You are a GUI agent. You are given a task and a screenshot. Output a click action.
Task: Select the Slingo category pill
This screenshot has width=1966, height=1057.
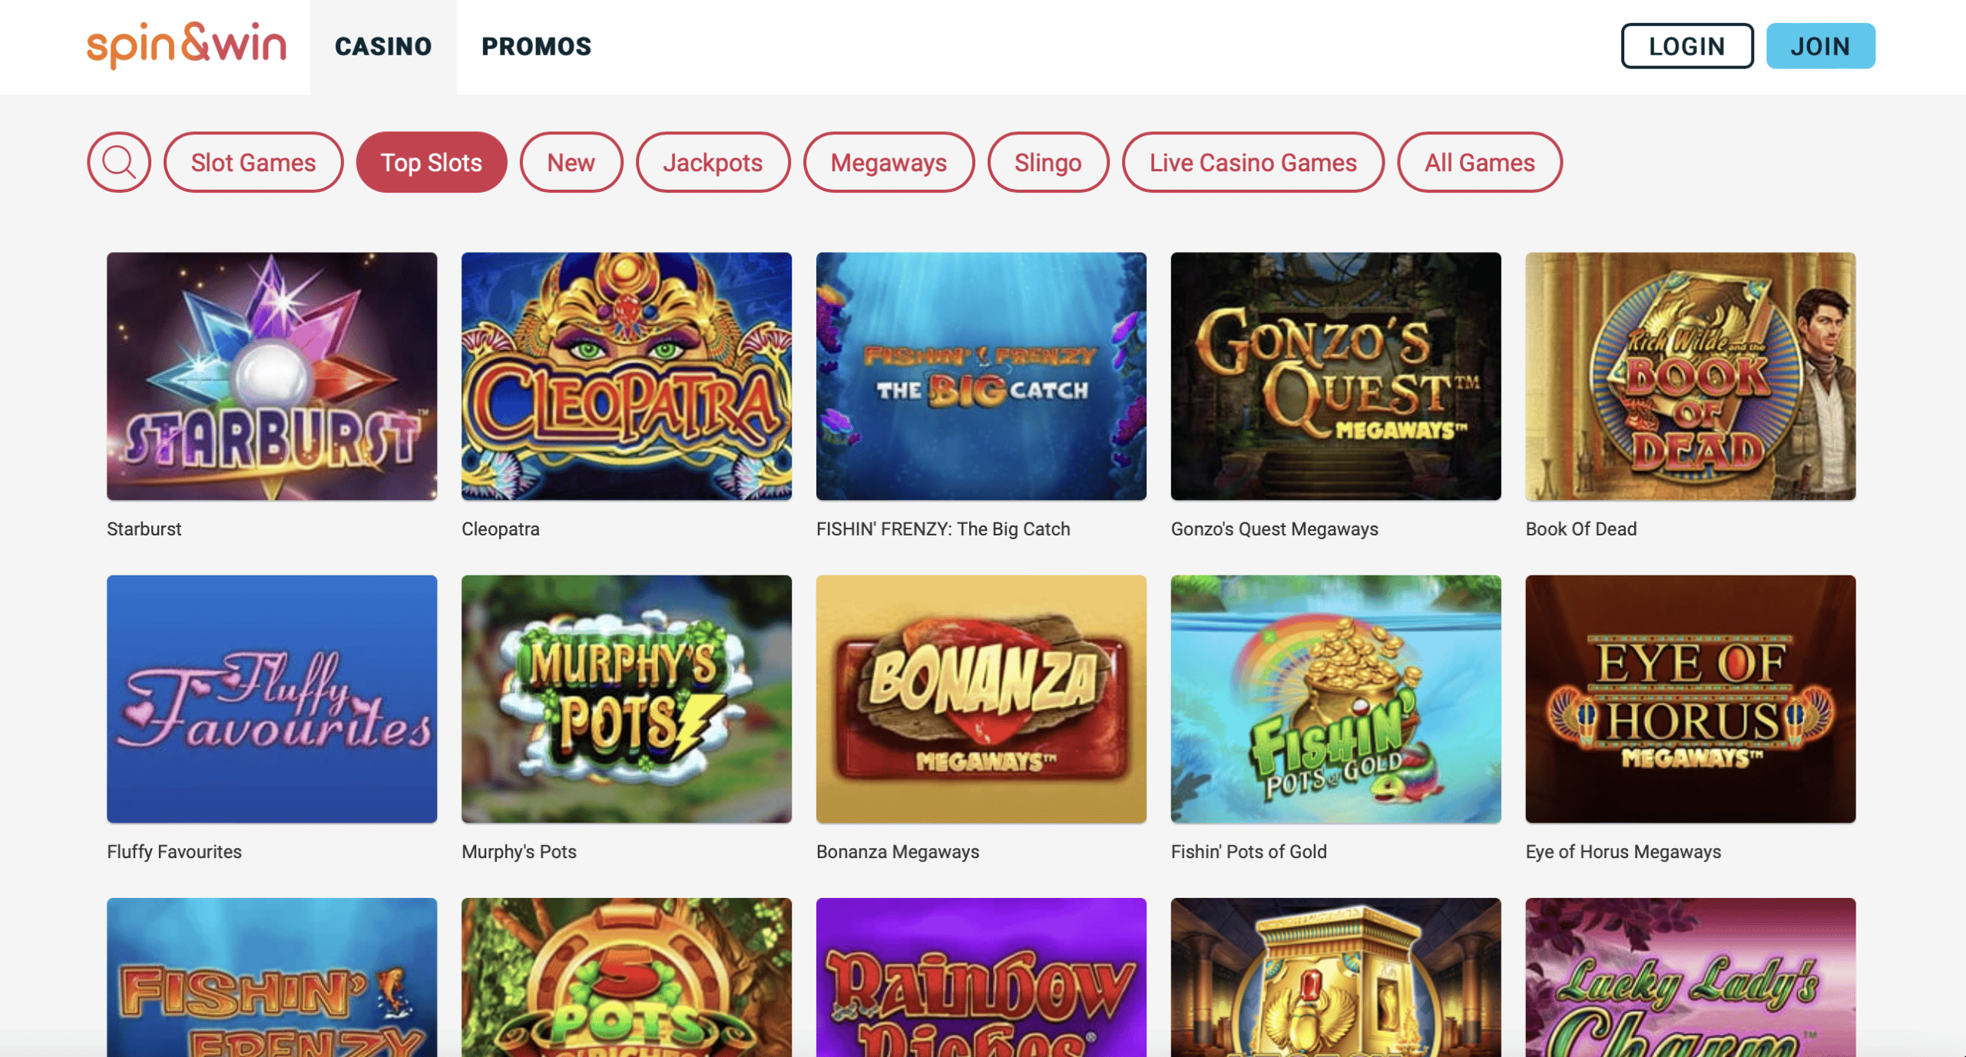[x=1048, y=162]
